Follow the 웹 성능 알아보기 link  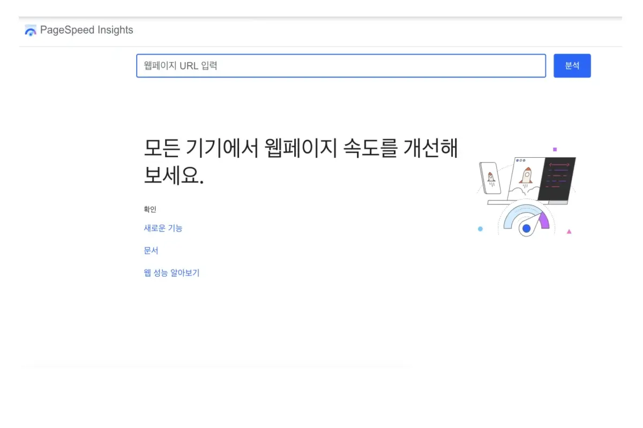click(171, 273)
